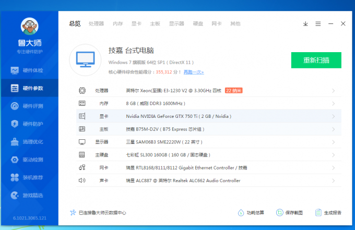Click the 显卡 graphics card icon

[x=82, y=116]
